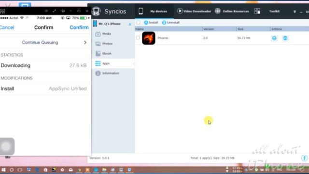The width and height of the screenshot is (309, 174).
Task: Click the Toolkit grid icon
Action: pyautogui.click(x=257, y=11)
